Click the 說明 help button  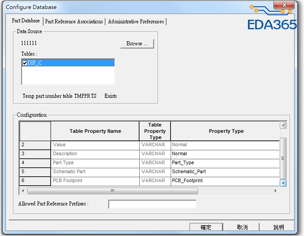278,227
